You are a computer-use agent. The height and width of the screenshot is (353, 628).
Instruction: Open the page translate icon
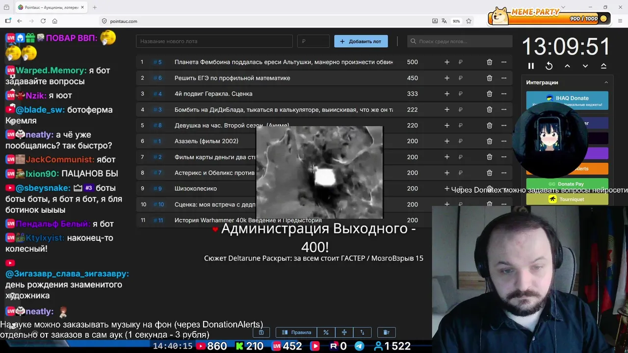click(x=444, y=21)
